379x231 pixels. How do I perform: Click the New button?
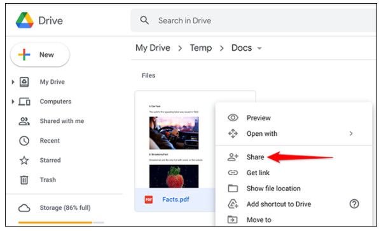pyautogui.click(x=40, y=55)
